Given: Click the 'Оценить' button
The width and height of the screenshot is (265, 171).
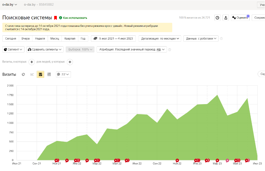Looking at the screenshot, I should 240,18.
